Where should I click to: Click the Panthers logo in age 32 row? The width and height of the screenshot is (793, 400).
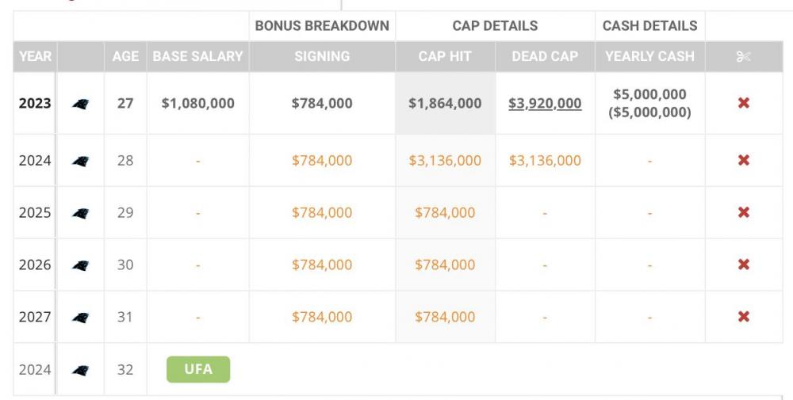[80, 370]
